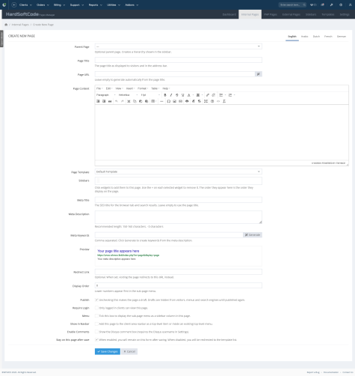Click the Page Title input field
The width and height of the screenshot is (355, 376).
point(179,60)
